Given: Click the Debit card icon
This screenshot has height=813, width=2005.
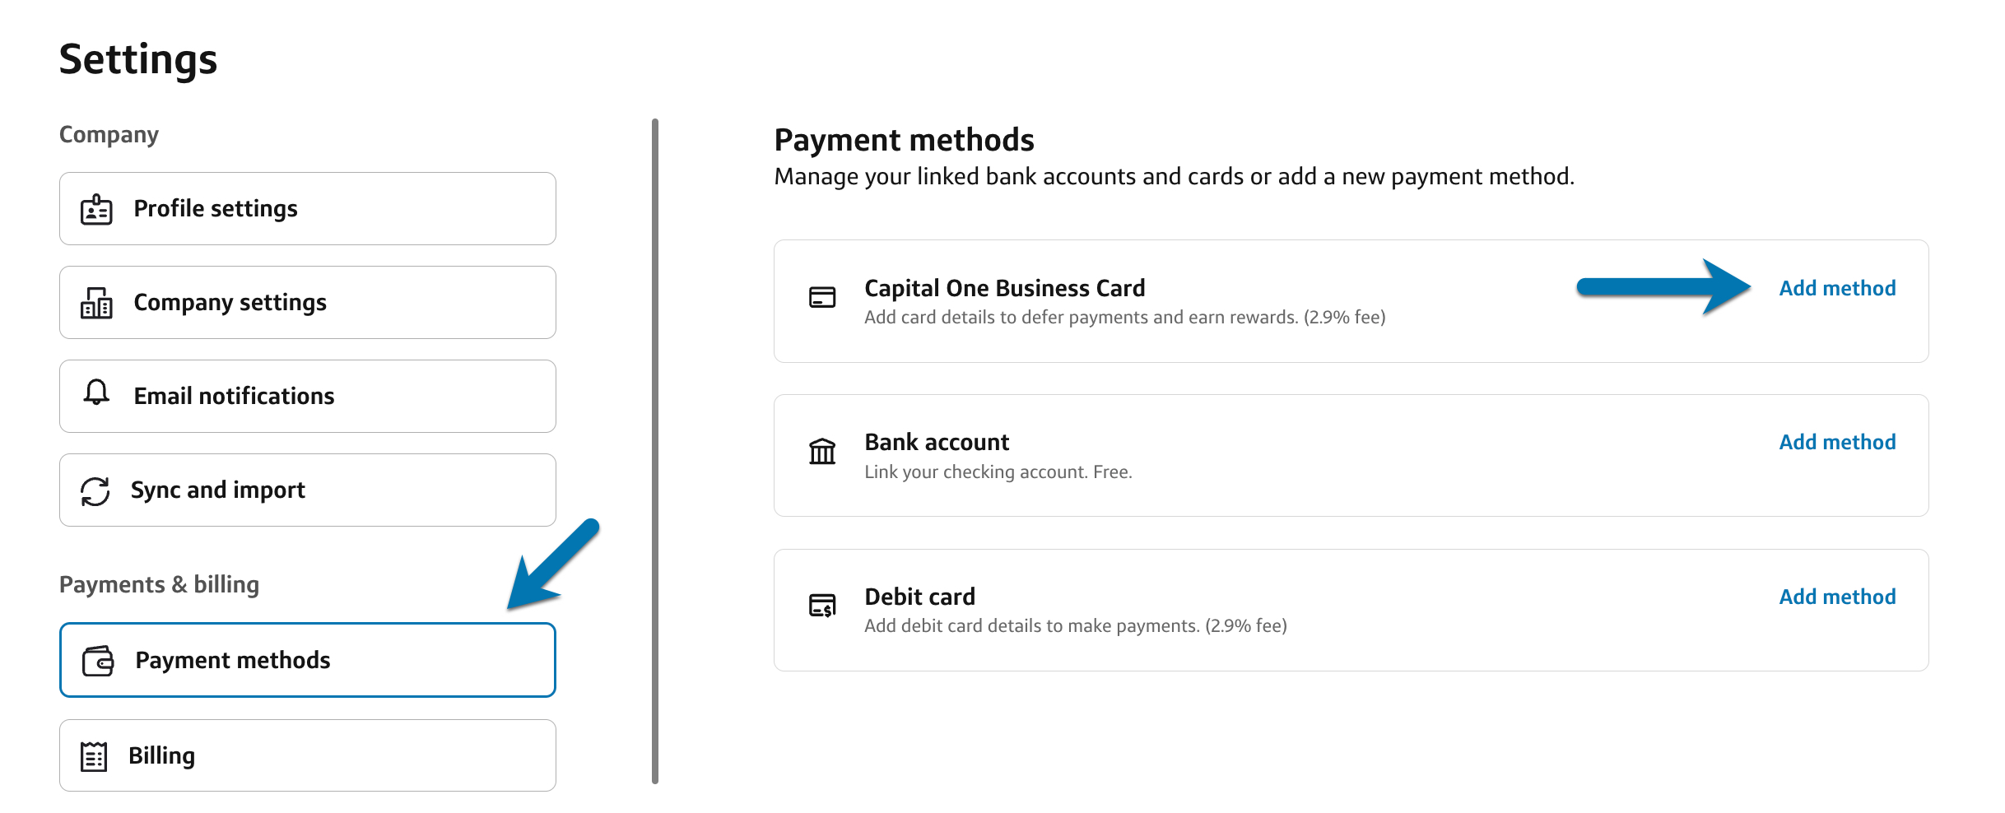Looking at the screenshot, I should pyautogui.click(x=822, y=606).
